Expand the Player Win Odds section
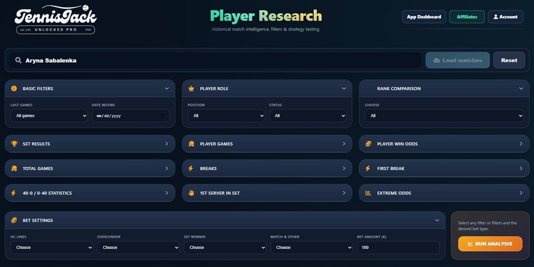This screenshot has height=267, width=534. tap(444, 144)
